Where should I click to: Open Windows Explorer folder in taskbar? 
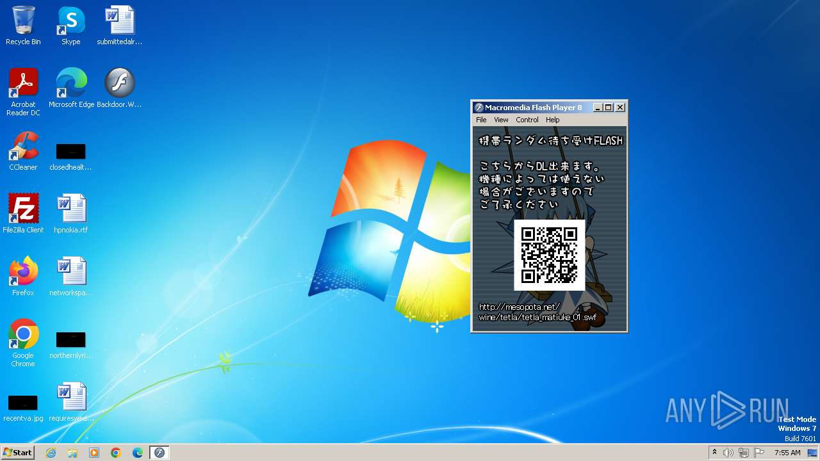[72, 453]
